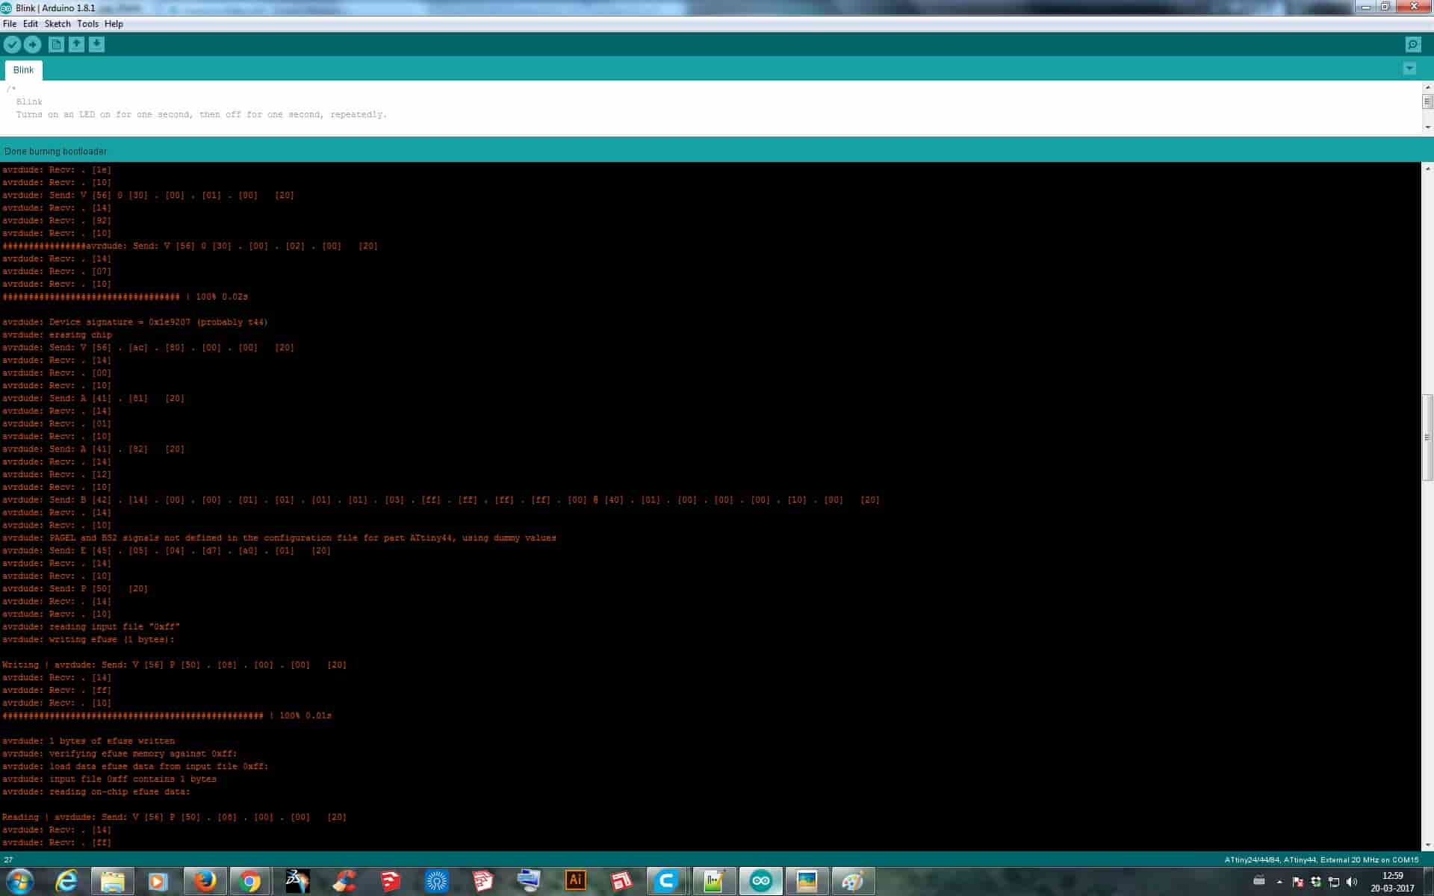Click the 'writing efuse (1 bytes)' console line
Screen dimensions: 1434x896
coord(88,640)
